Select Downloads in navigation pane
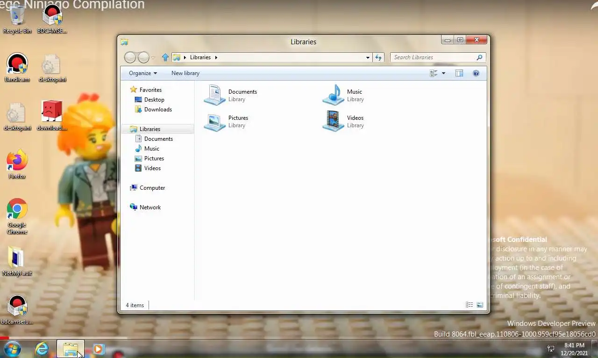This screenshot has height=358, width=598. point(158,110)
